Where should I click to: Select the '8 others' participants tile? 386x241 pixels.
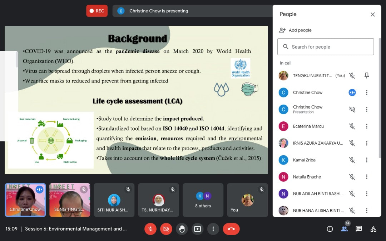tap(203, 200)
